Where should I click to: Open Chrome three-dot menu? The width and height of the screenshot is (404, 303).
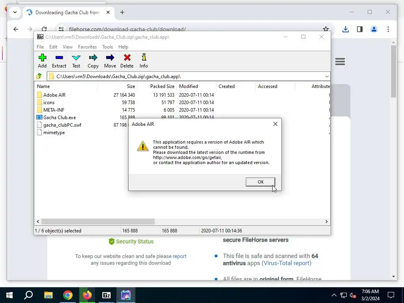pyautogui.click(x=388, y=29)
